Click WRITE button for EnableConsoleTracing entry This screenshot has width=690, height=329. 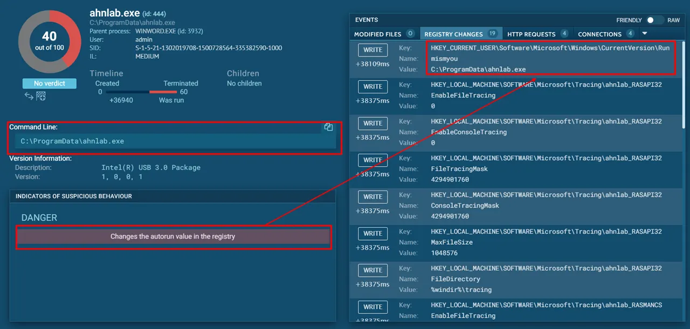click(x=373, y=123)
